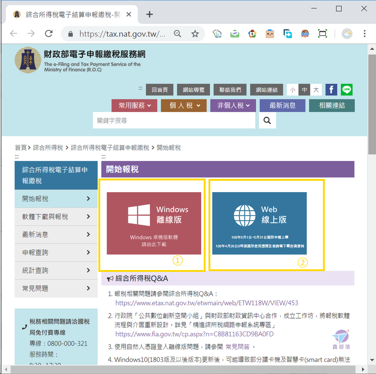This screenshot has height=374, width=376.
Task: Open the Web 線上版 tile
Action: pos(260,223)
